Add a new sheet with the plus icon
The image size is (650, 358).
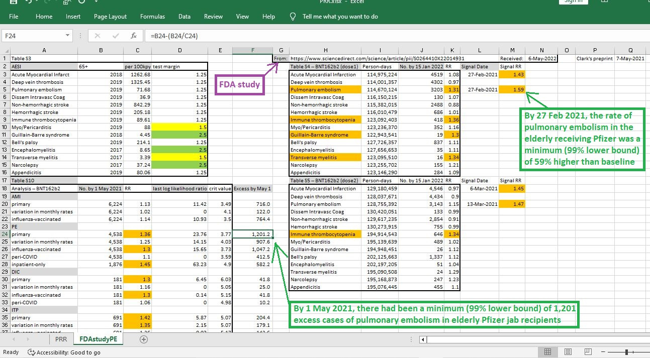[144, 339]
